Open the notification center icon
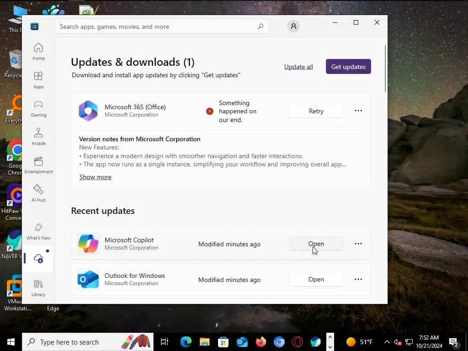This screenshot has width=468, height=351. tap(454, 342)
